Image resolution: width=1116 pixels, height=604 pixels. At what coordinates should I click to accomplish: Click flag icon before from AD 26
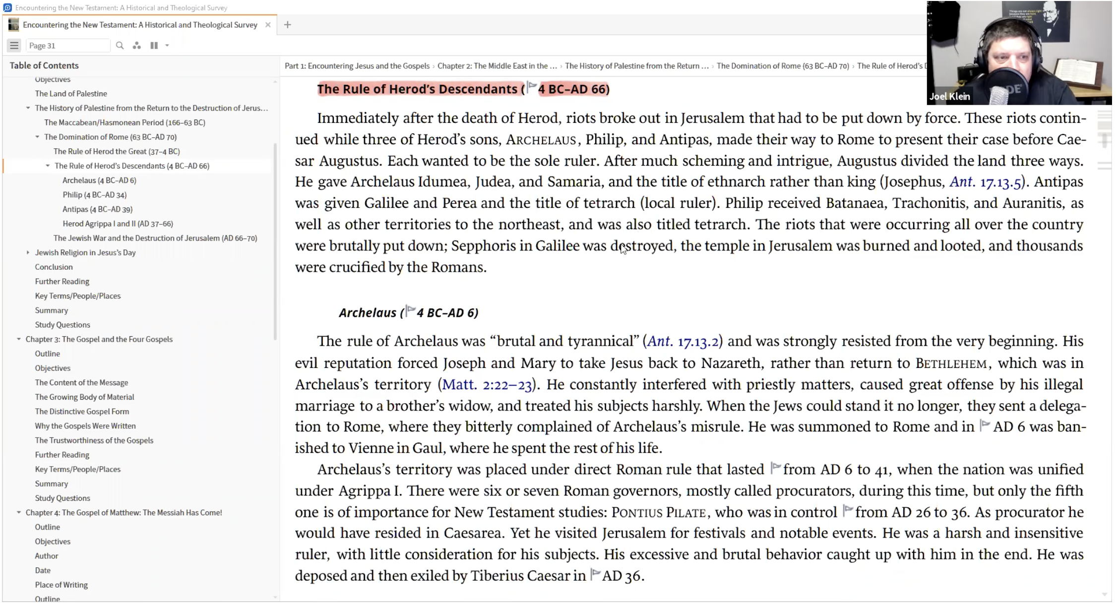pyautogui.click(x=848, y=510)
